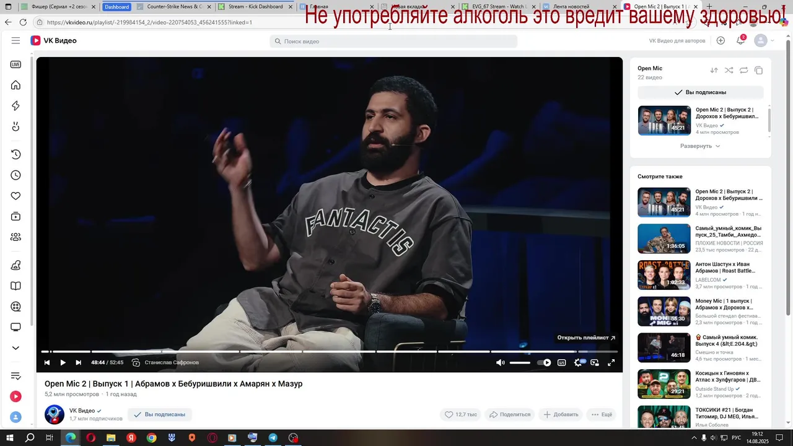793x446 pixels.
Task: Click playlist Вы подписаны button
Action: [x=700, y=92]
